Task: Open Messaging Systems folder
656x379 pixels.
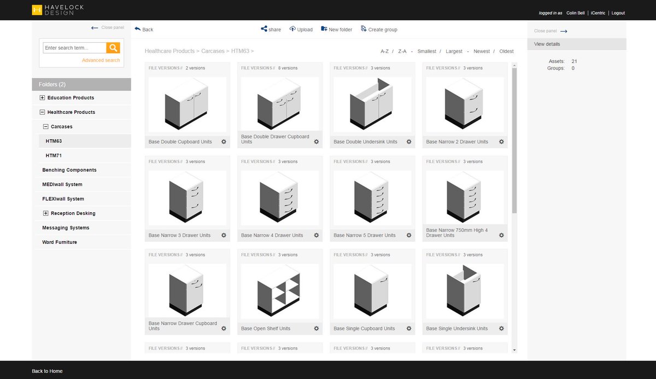Action: point(66,228)
